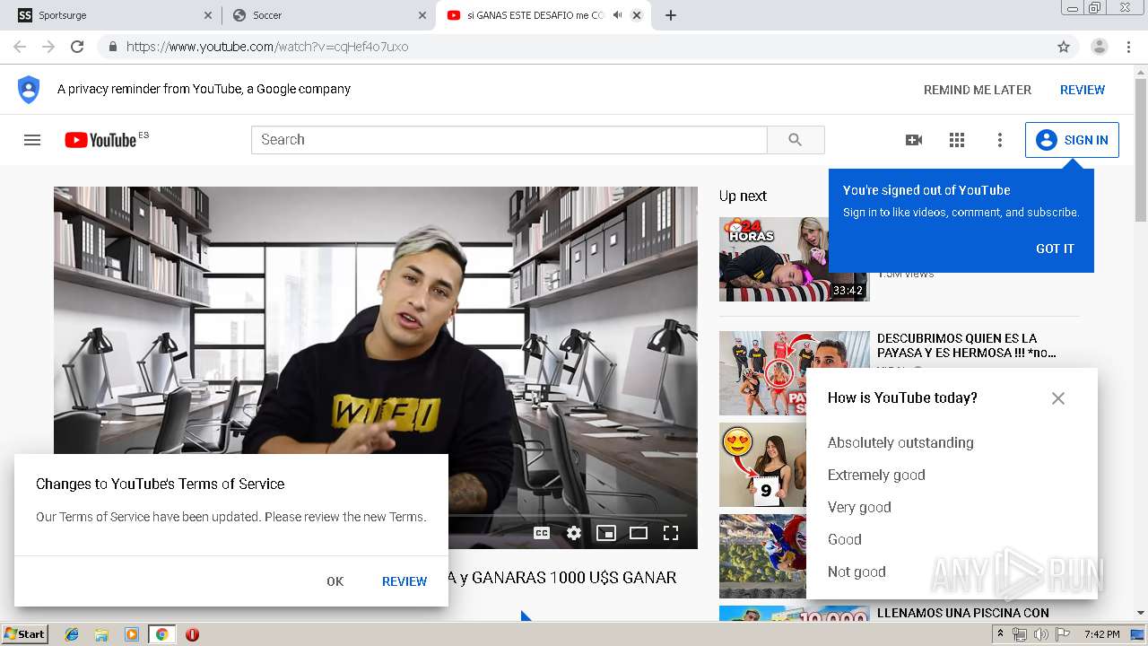
Task: Click the browser address bar URL
Action: tap(267, 47)
